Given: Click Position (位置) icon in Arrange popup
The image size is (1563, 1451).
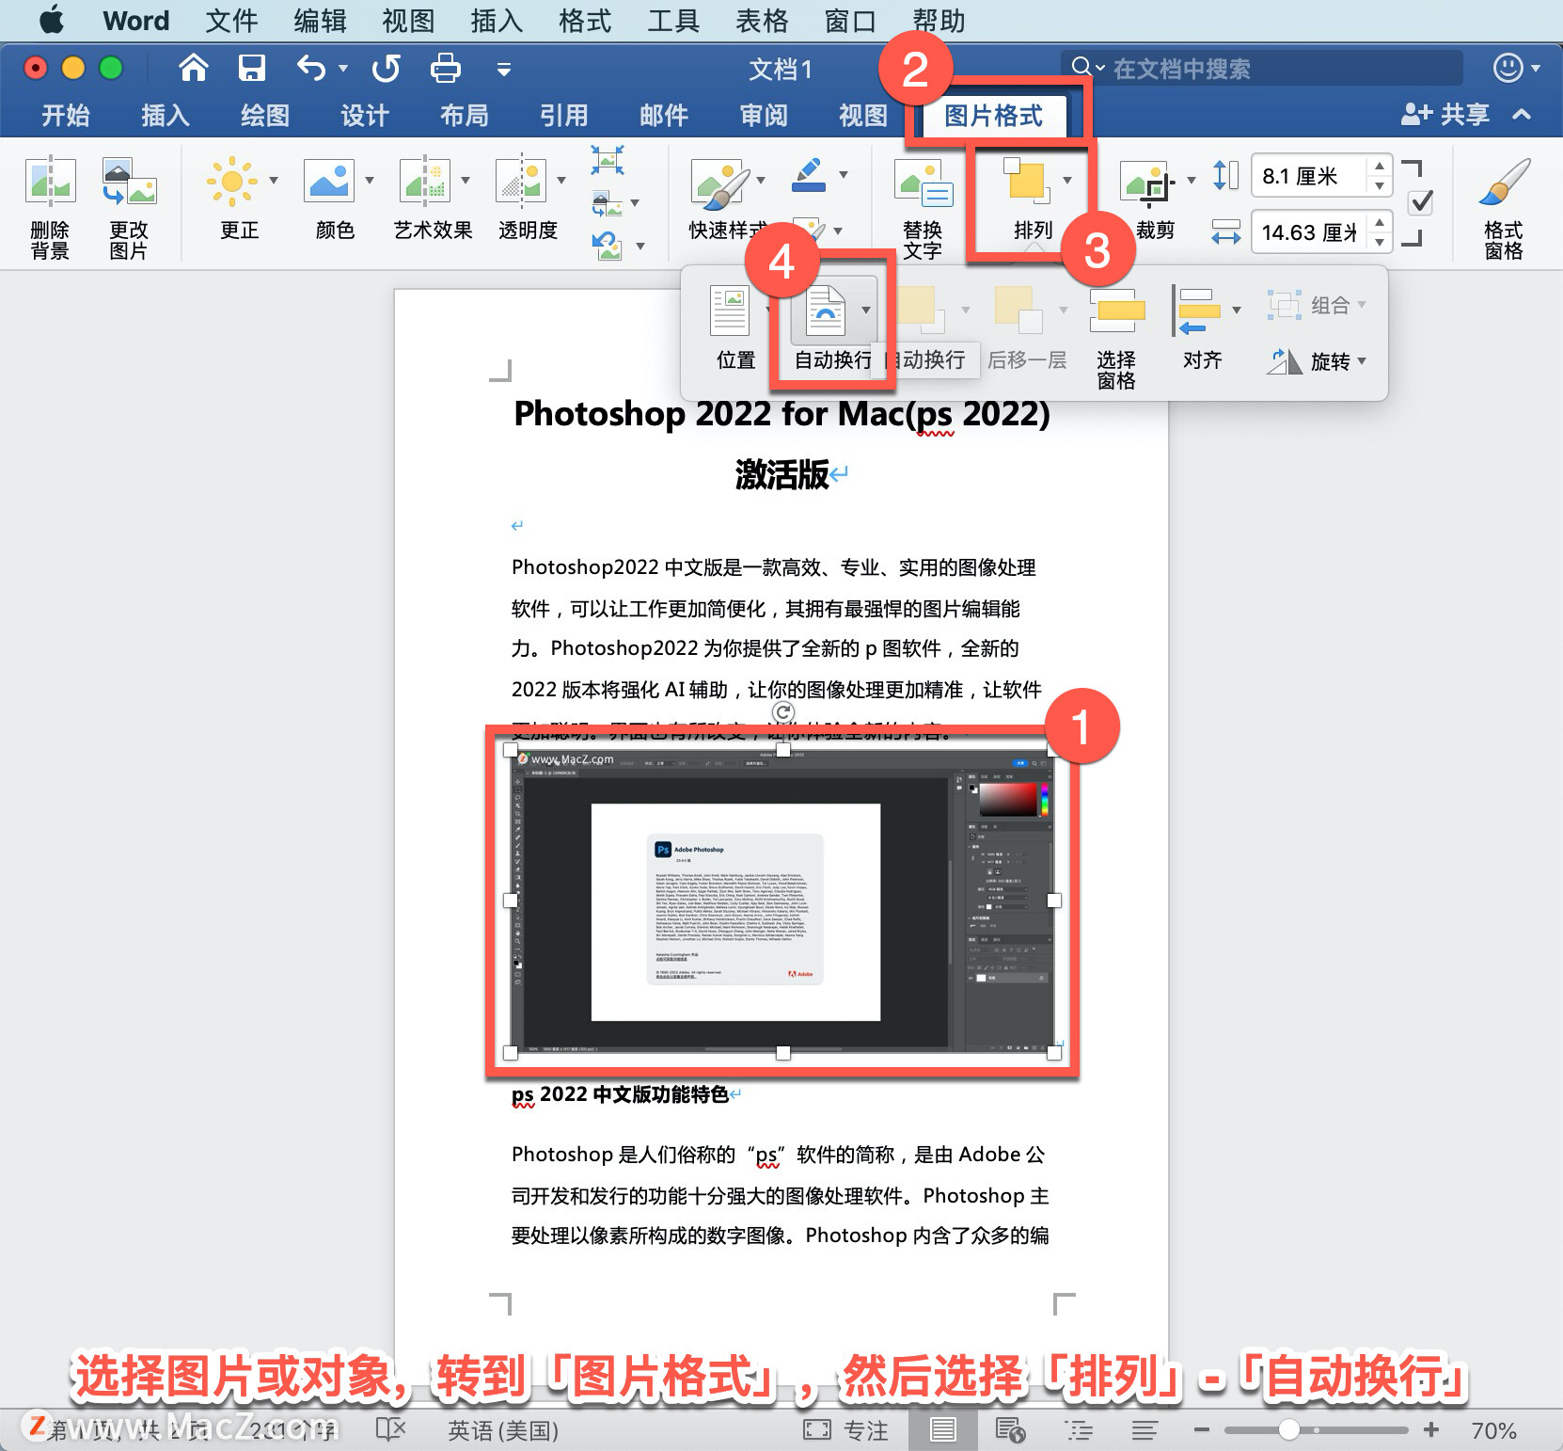Looking at the screenshot, I should [730, 311].
